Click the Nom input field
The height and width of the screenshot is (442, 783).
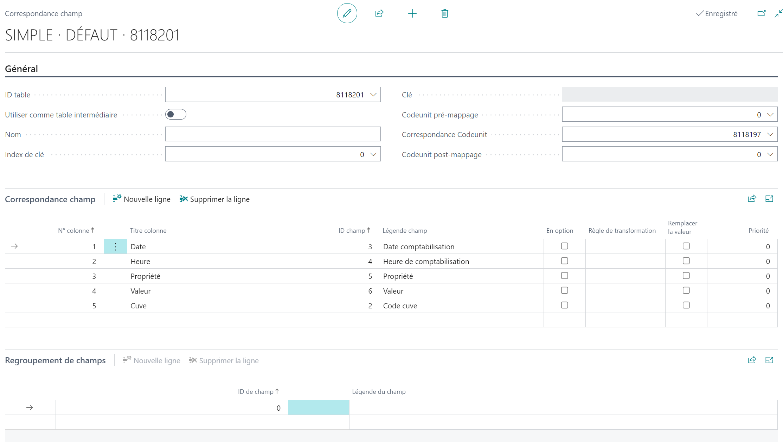pos(273,134)
